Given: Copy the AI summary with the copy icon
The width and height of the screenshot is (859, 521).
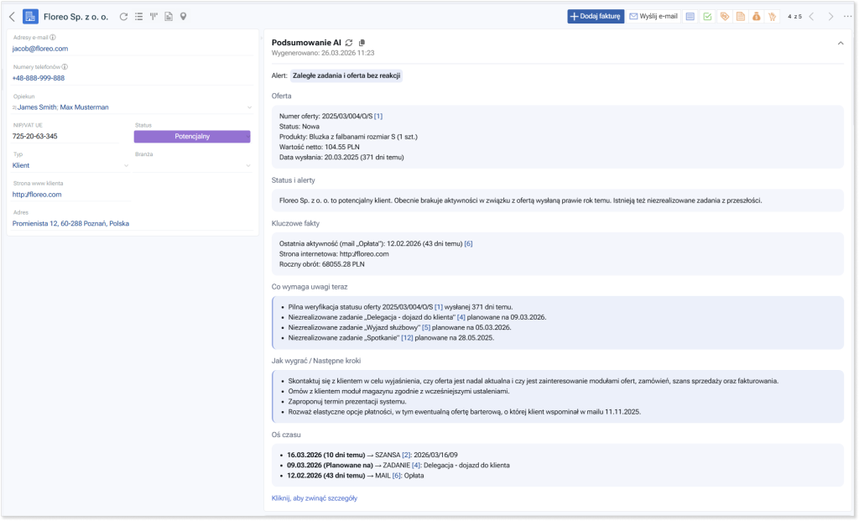Looking at the screenshot, I should click(x=362, y=42).
